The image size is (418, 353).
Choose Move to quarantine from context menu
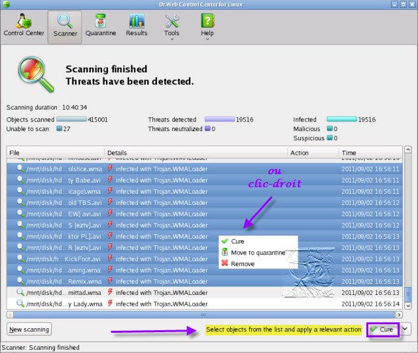[x=258, y=253]
